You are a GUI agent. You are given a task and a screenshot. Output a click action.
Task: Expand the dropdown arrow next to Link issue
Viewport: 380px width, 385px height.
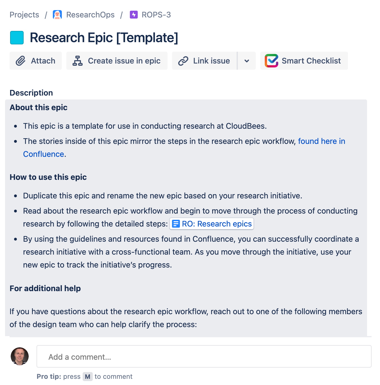[x=247, y=61]
